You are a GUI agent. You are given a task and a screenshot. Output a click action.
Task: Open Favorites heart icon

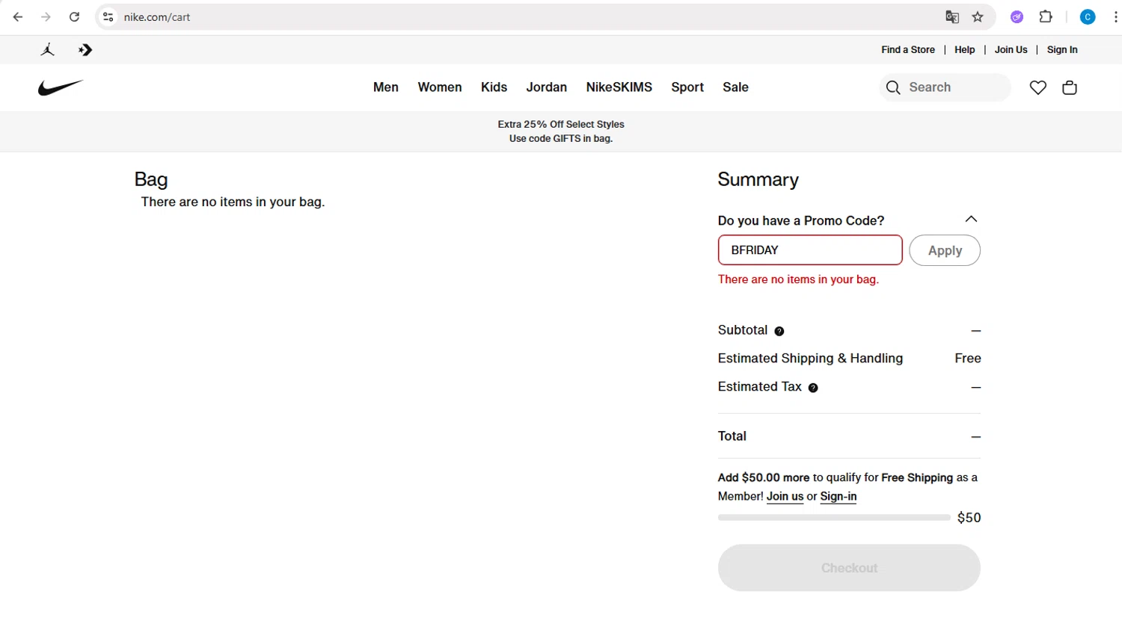pyautogui.click(x=1037, y=87)
